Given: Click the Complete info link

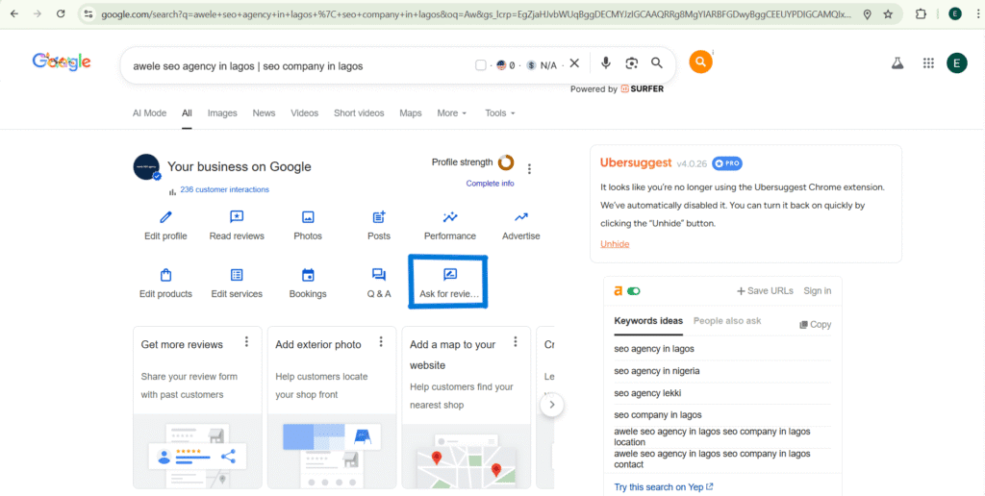Looking at the screenshot, I should 490,184.
